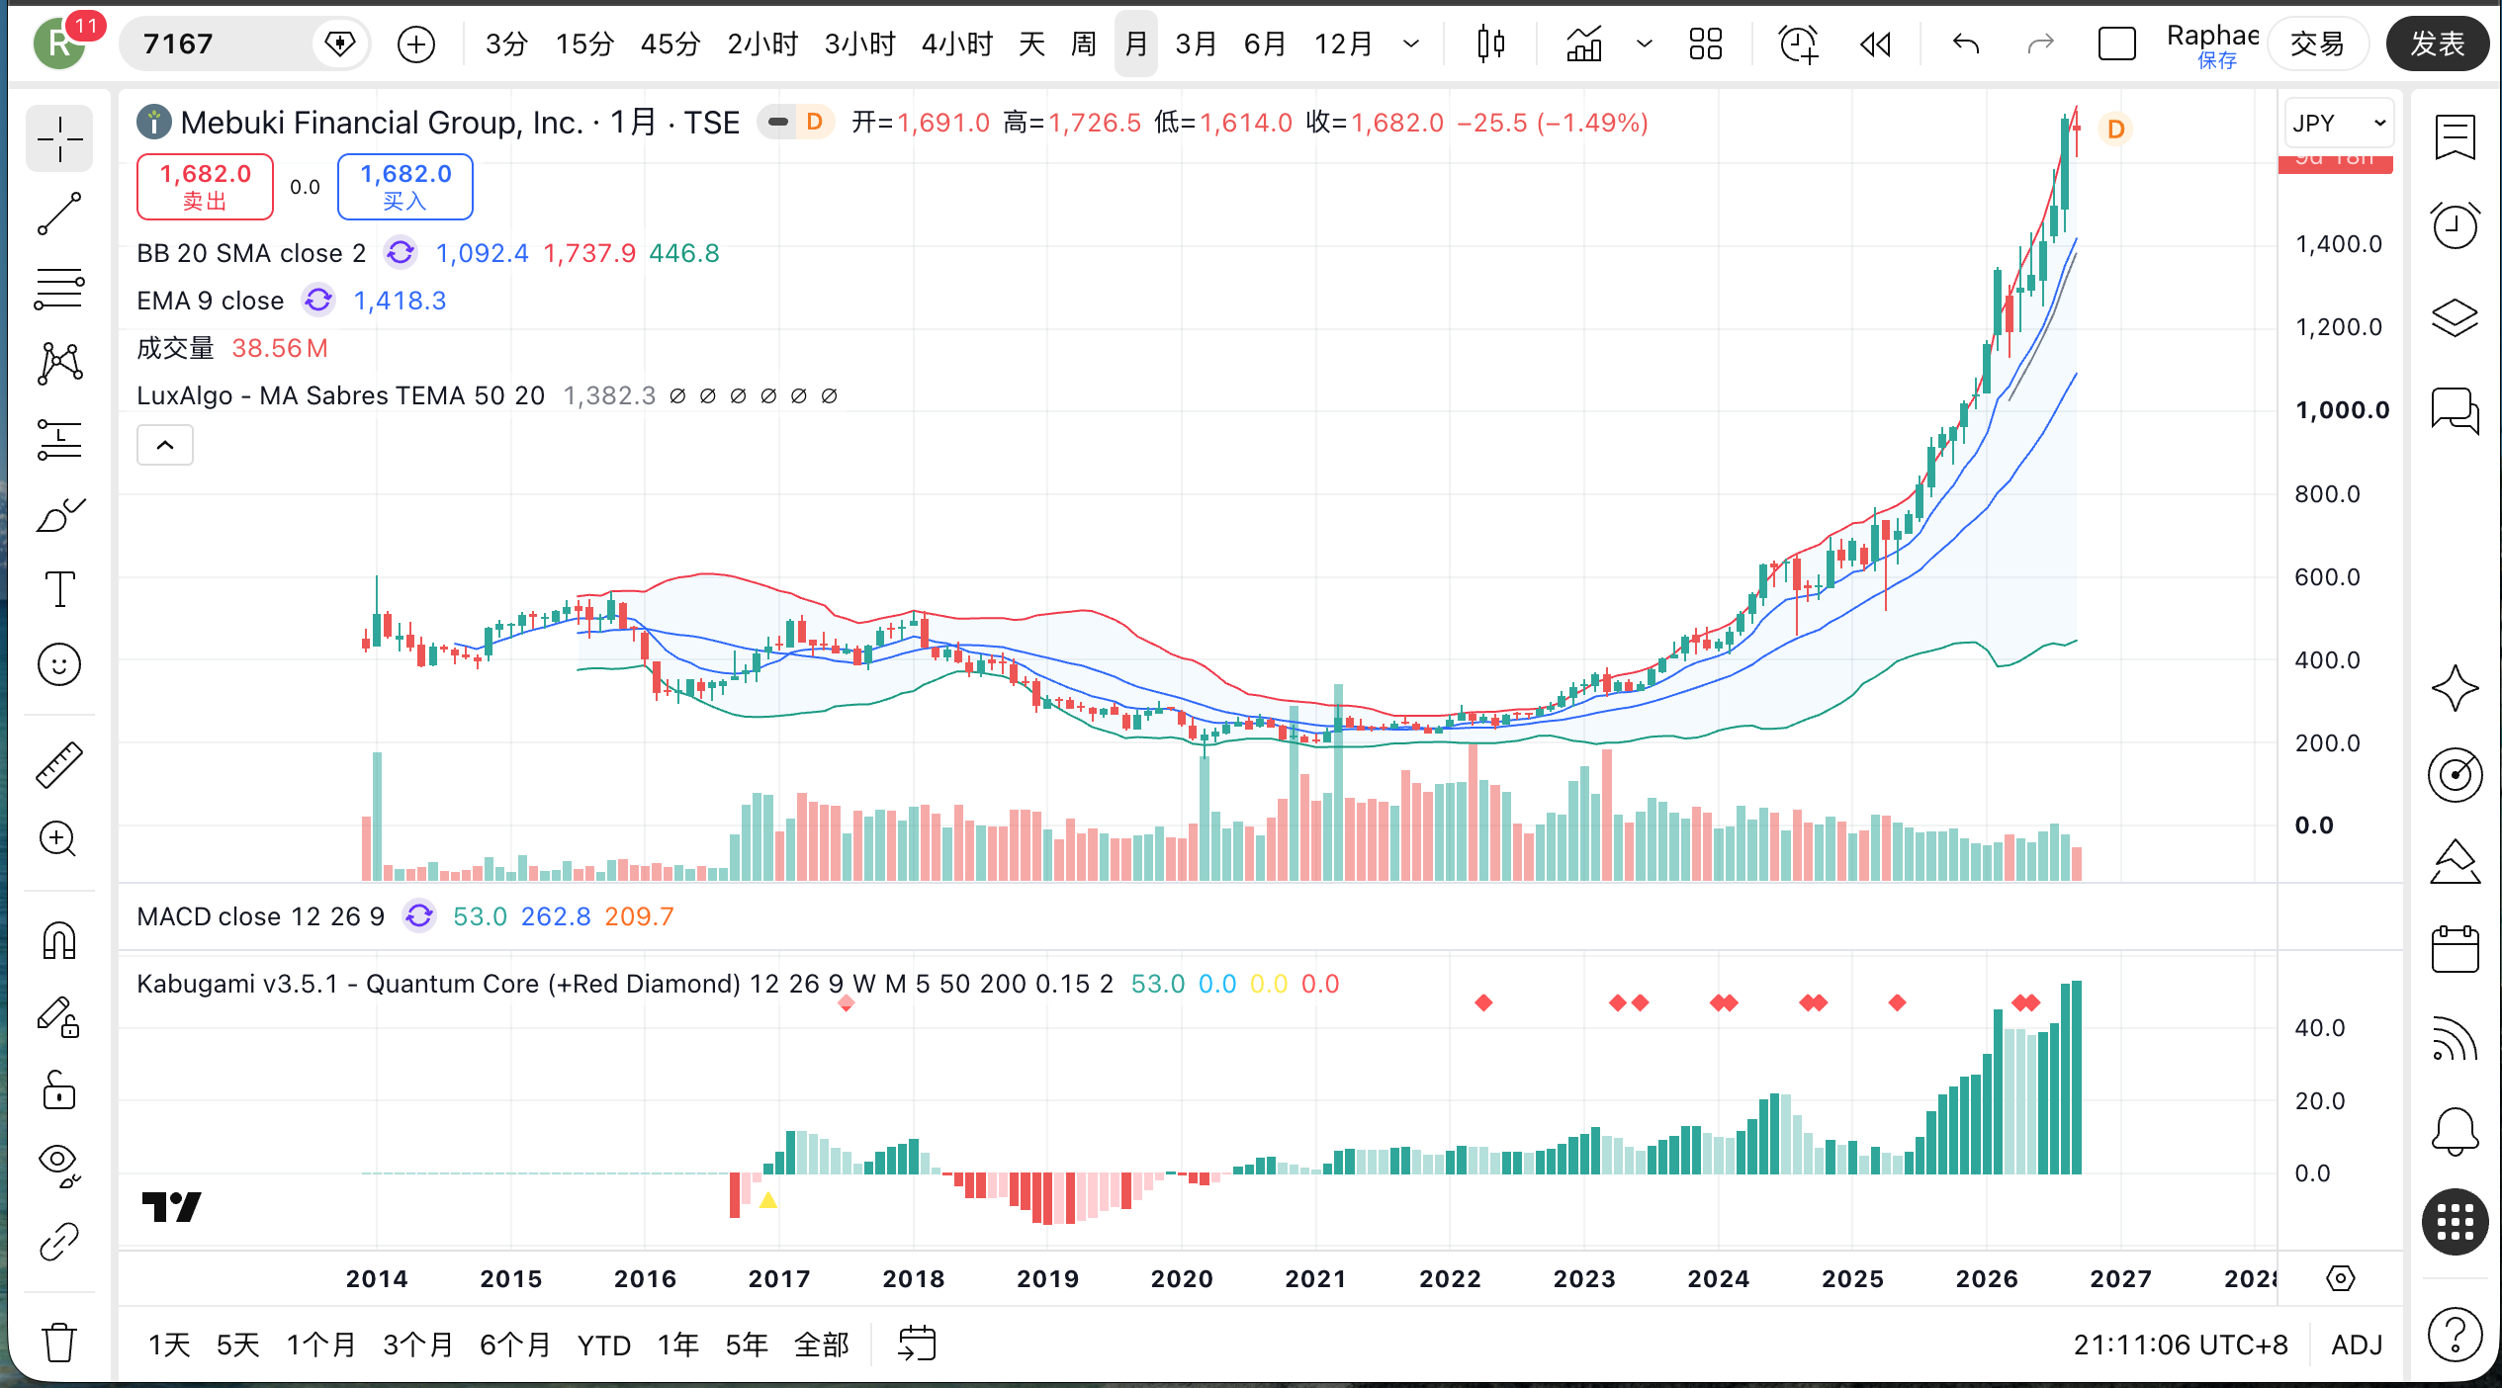
Task: Select the XABCD pattern tool
Action: click(x=59, y=364)
